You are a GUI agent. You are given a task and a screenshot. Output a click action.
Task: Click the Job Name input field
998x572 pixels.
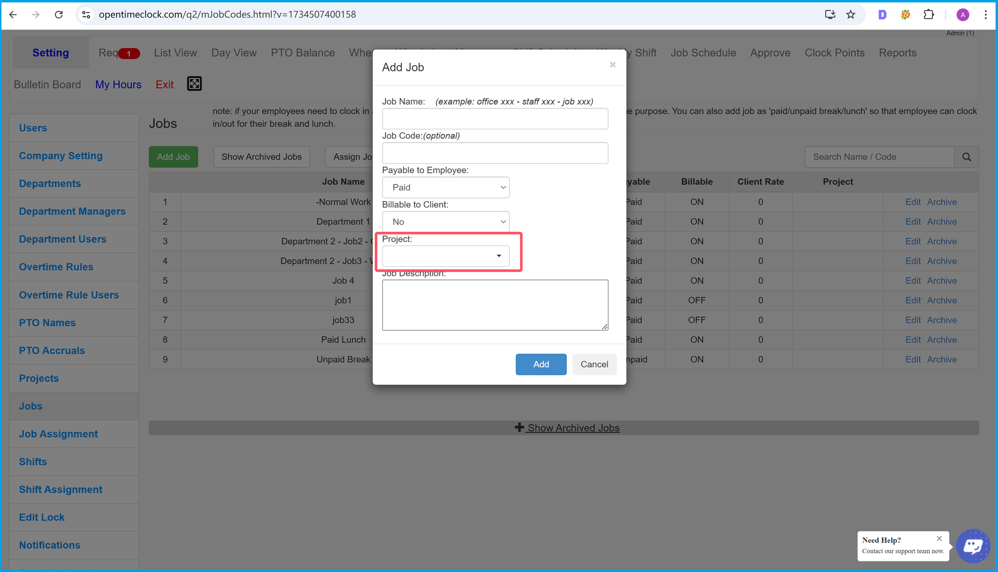point(495,119)
